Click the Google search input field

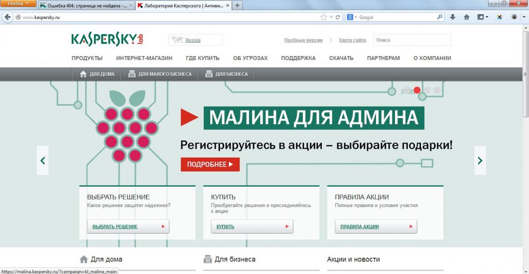pyautogui.click(x=397, y=17)
